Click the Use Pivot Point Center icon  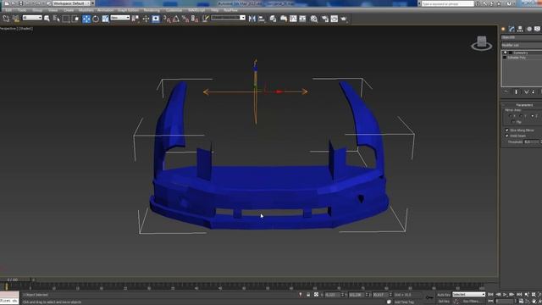135,19
